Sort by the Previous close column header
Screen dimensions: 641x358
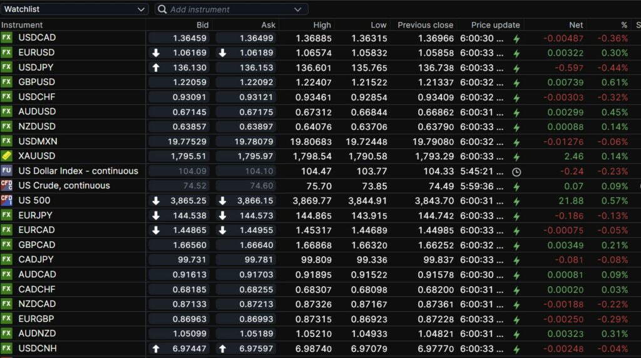coord(425,25)
